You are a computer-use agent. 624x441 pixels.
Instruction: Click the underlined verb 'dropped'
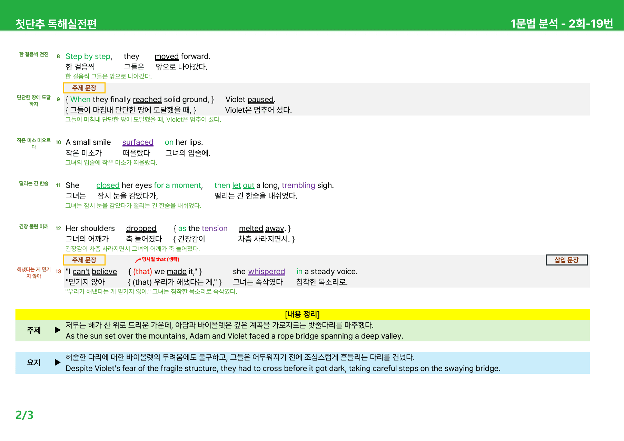click(x=141, y=228)
